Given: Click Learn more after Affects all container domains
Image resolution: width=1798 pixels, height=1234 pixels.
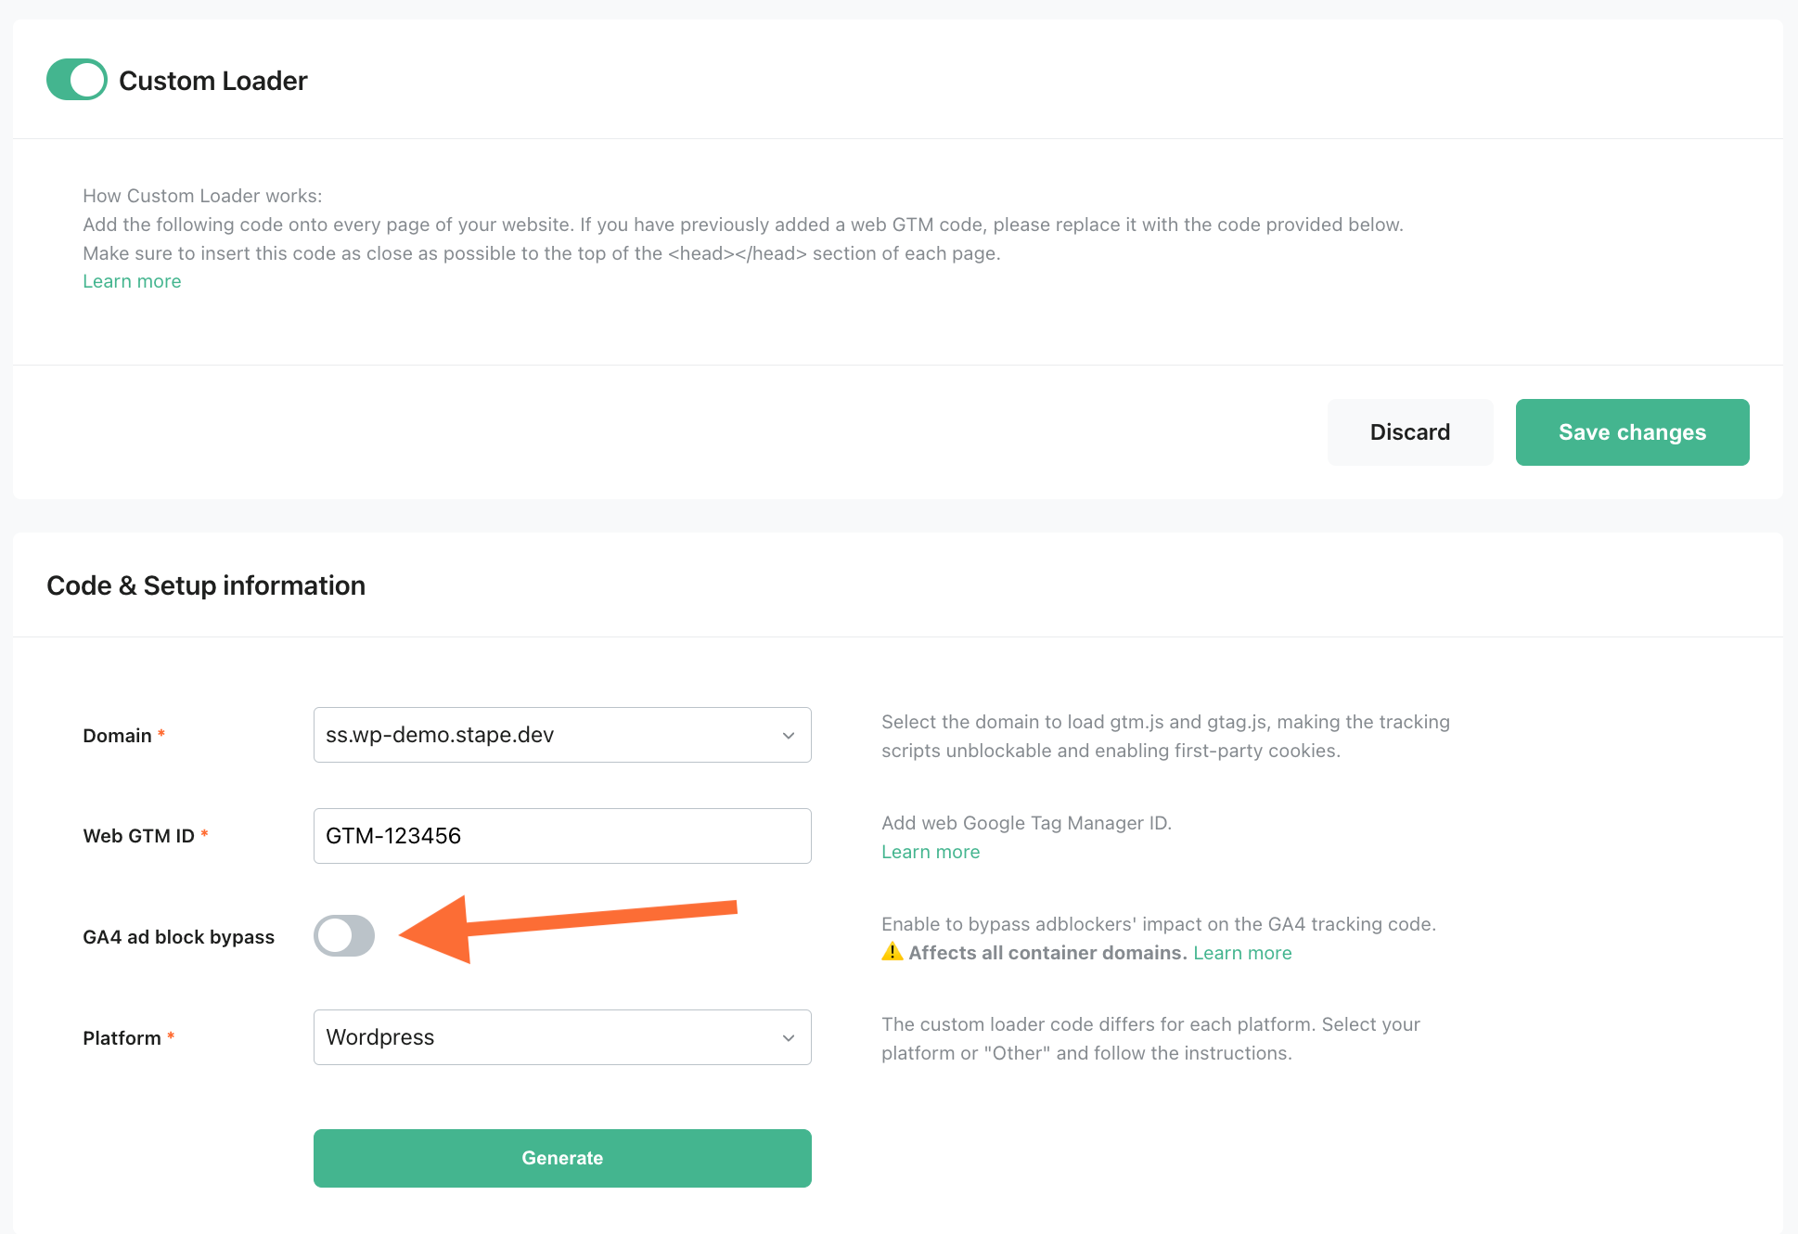Looking at the screenshot, I should pyautogui.click(x=1242, y=952).
